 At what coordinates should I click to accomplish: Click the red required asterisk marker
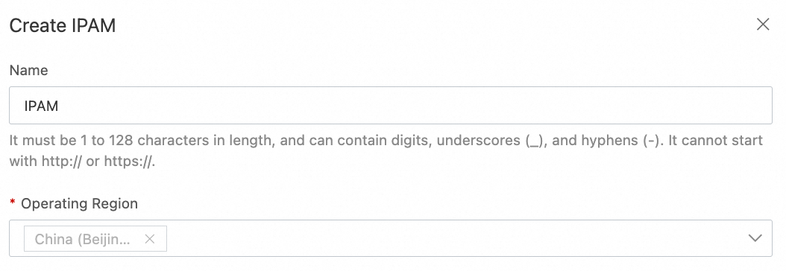pyautogui.click(x=13, y=203)
